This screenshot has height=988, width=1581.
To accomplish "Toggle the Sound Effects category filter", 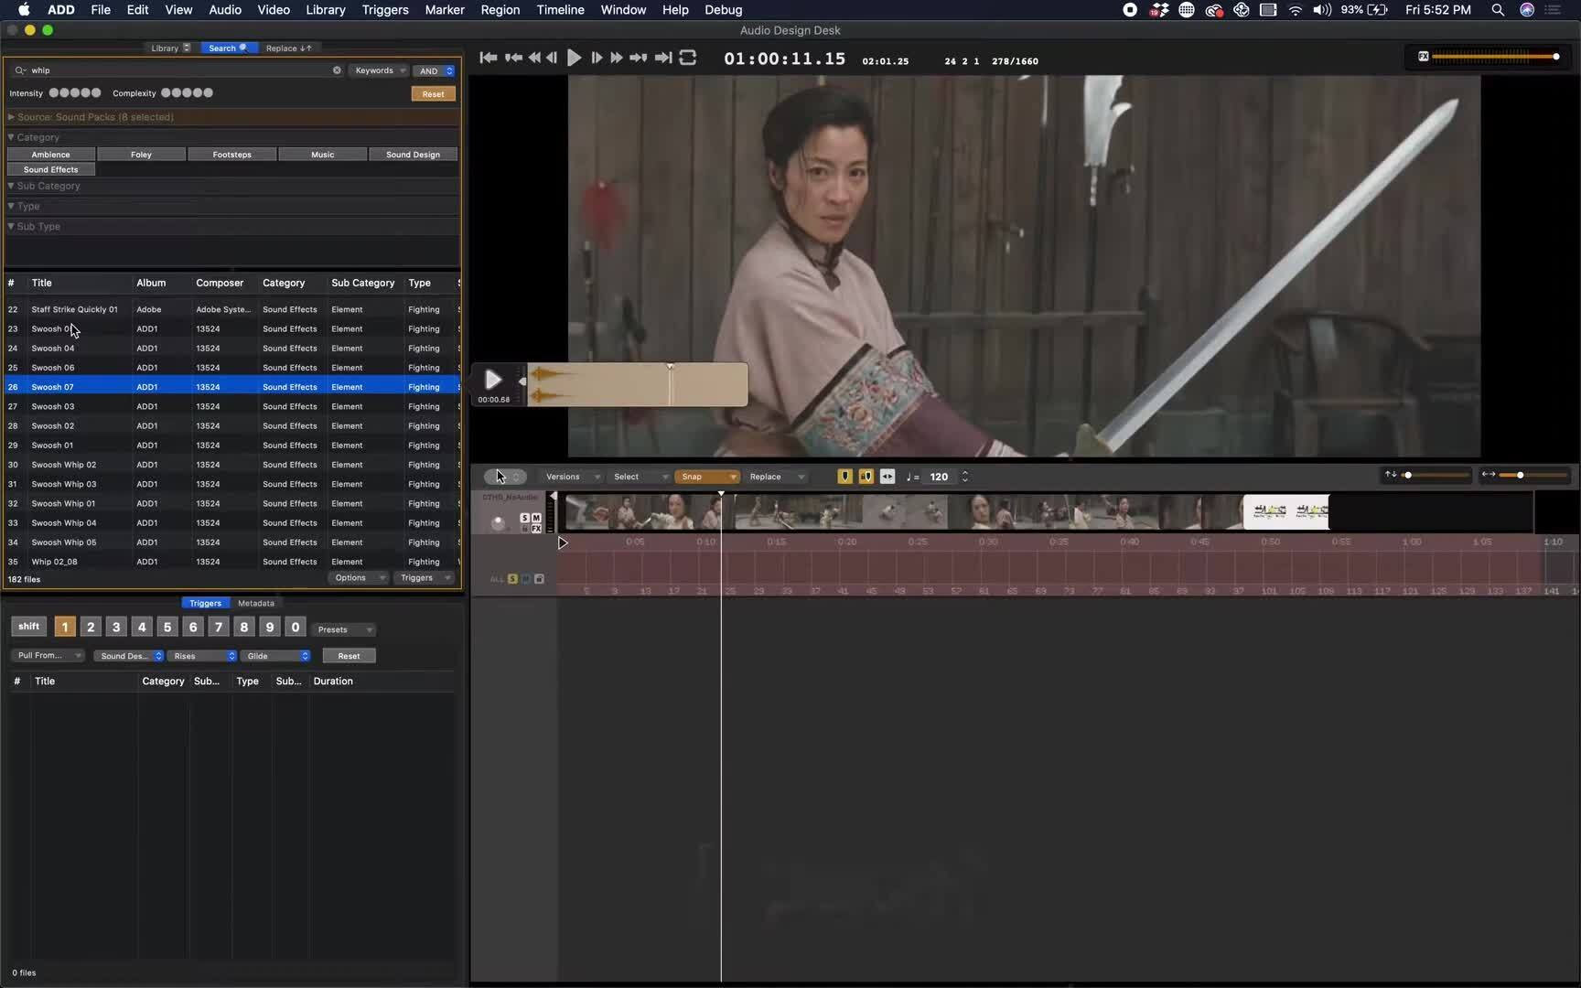I will (x=51, y=169).
